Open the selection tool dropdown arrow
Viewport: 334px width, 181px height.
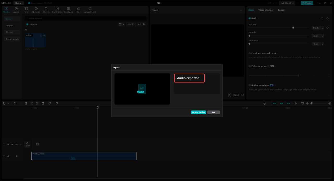click(x=8, y=103)
